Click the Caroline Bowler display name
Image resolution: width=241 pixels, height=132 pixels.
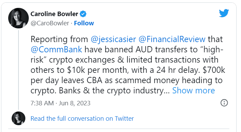point(54,14)
